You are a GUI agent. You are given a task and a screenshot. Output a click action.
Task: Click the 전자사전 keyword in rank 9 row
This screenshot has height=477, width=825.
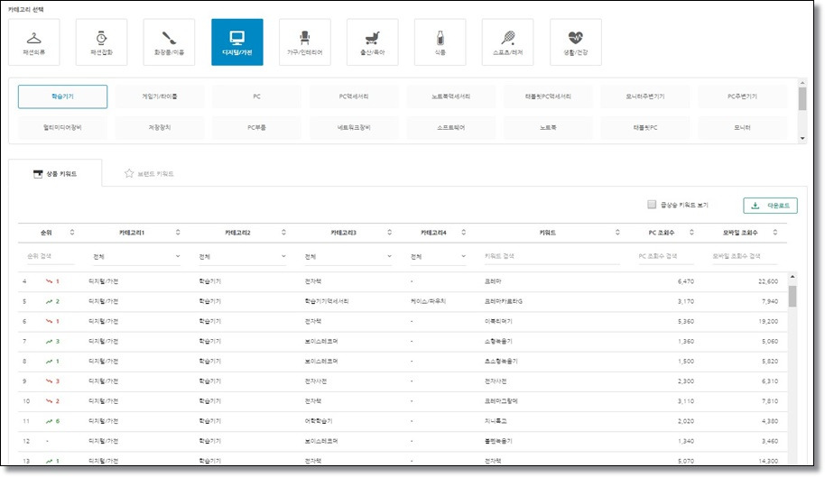pyautogui.click(x=496, y=381)
